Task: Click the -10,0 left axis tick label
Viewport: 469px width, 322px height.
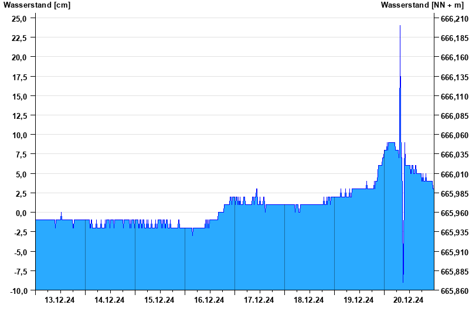Action: tap(18, 290)
